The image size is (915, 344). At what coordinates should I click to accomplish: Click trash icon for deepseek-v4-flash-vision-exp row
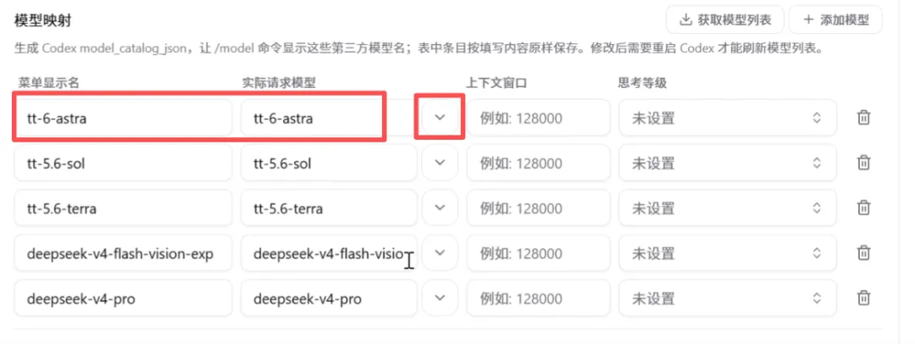863,252
